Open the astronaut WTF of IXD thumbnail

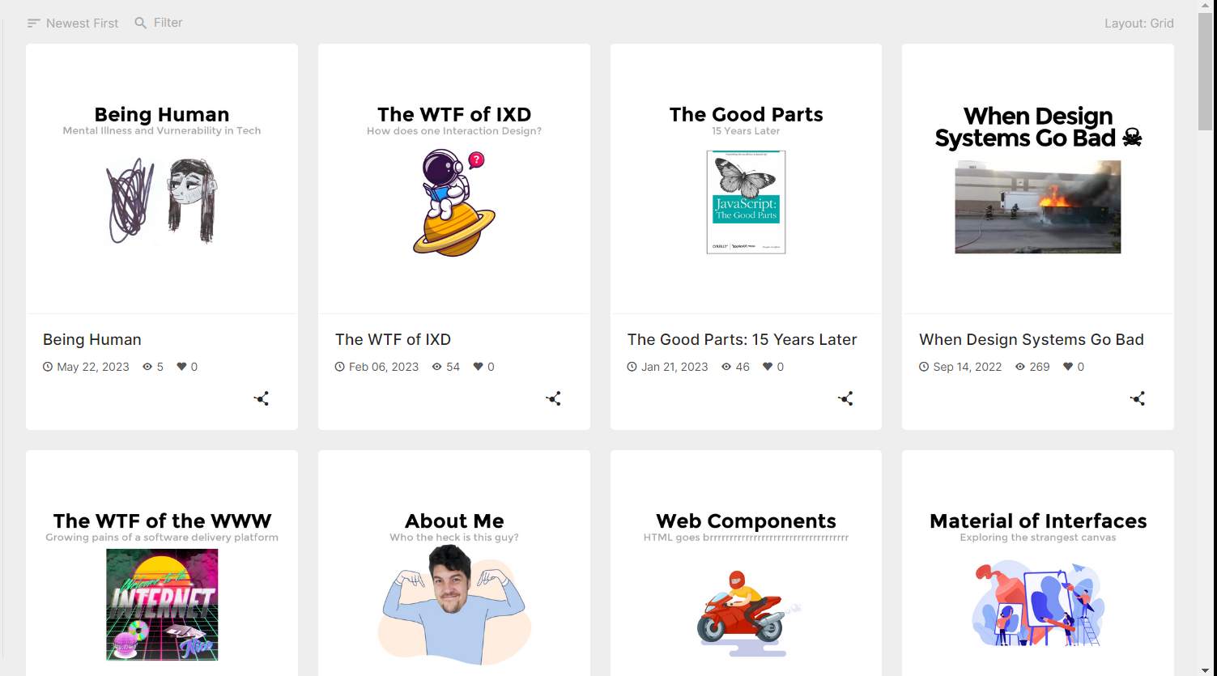click(x=454, y=179)
